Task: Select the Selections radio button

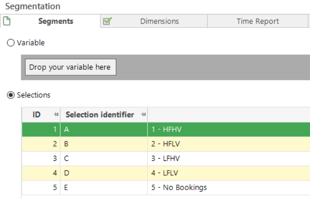Action: (x=11, y=95)
